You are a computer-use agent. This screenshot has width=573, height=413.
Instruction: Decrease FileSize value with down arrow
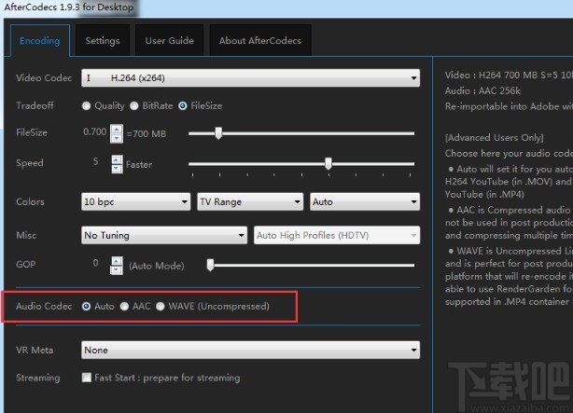(x=117, y=138)
